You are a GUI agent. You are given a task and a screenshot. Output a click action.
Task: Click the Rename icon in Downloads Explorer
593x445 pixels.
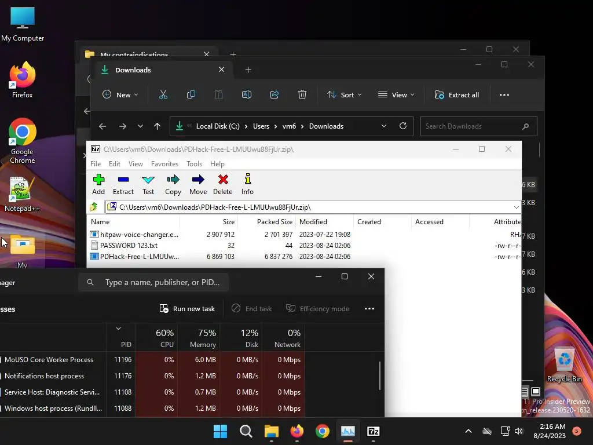tap(247, 94)
